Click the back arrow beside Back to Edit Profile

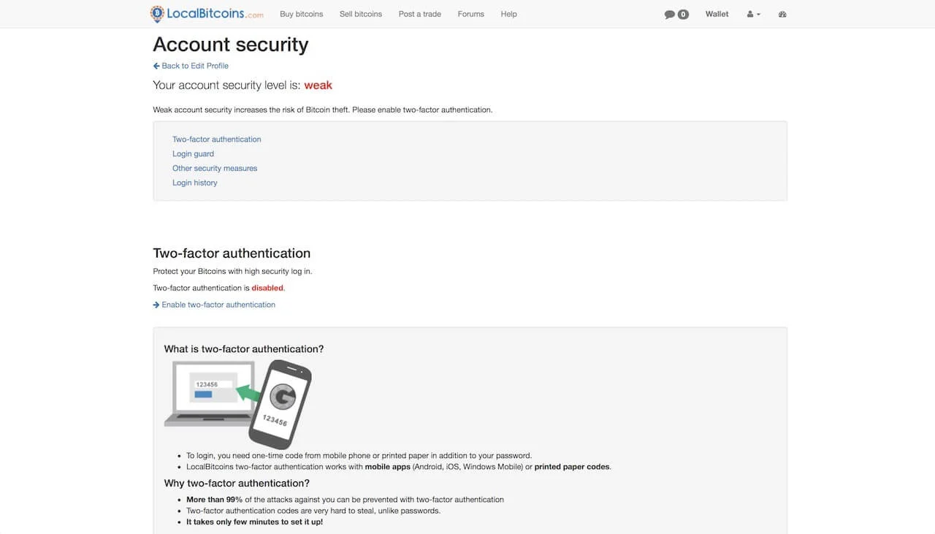pyautogui.click(x=155, y=66)
